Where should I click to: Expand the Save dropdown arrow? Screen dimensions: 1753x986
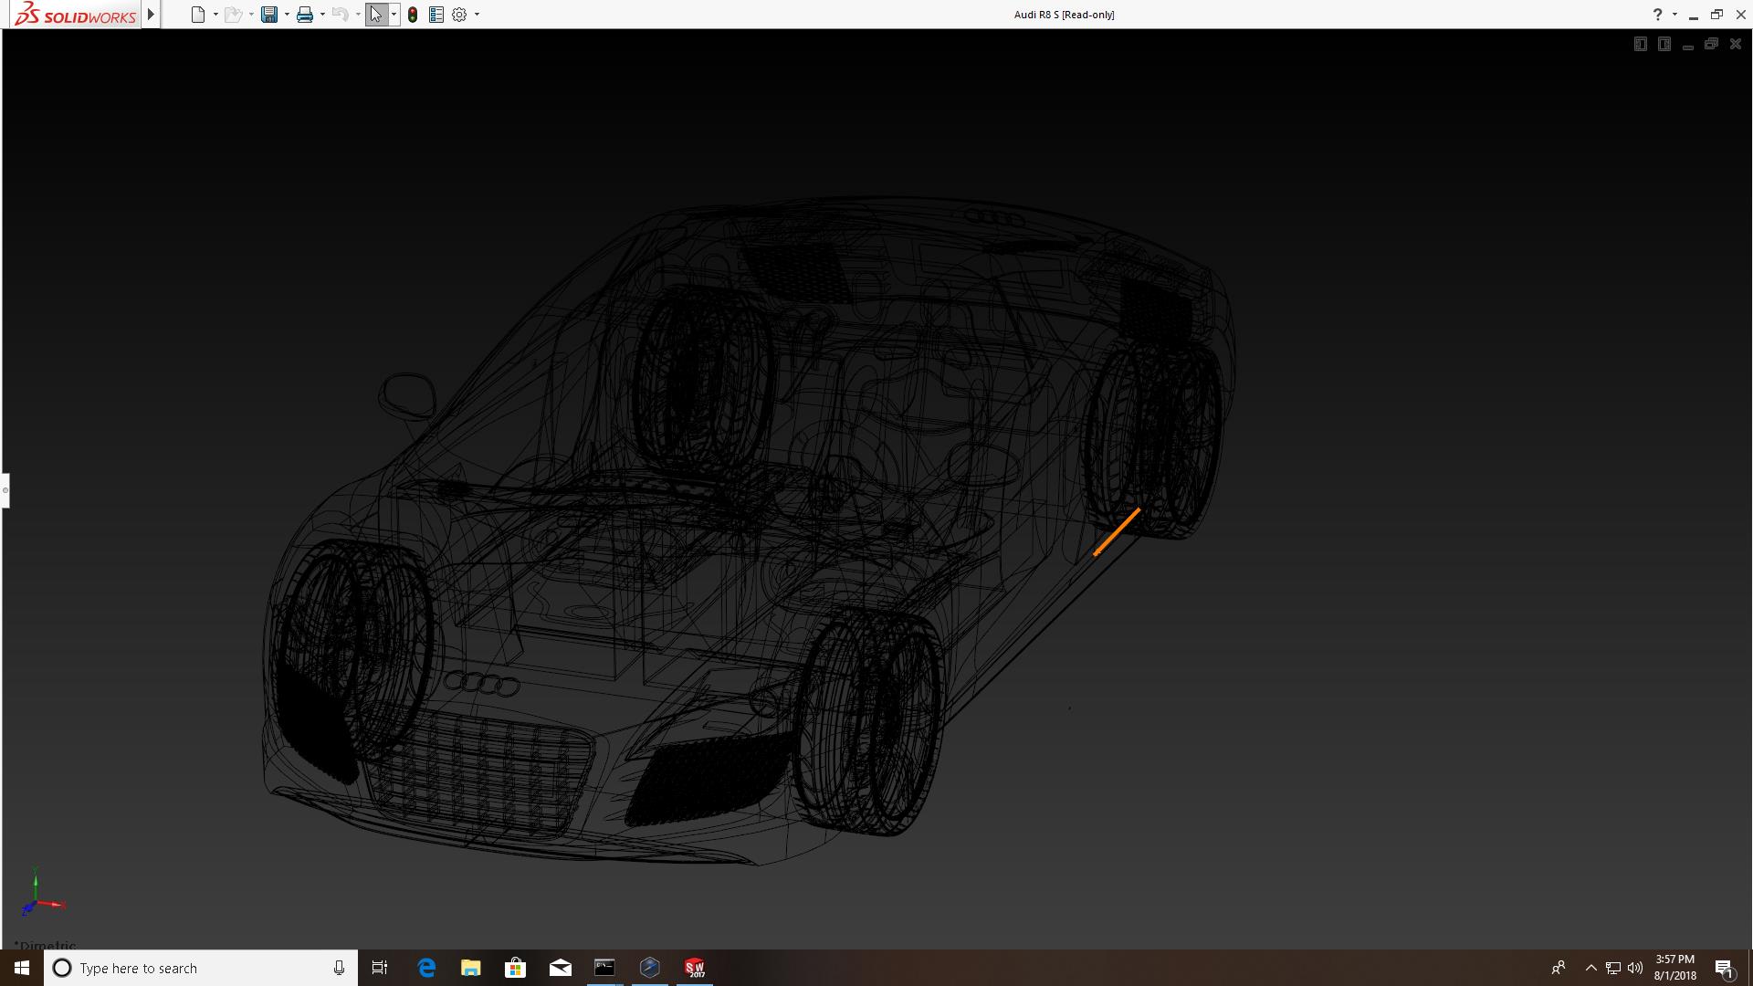pyautogui.click(x=287, y=15)
